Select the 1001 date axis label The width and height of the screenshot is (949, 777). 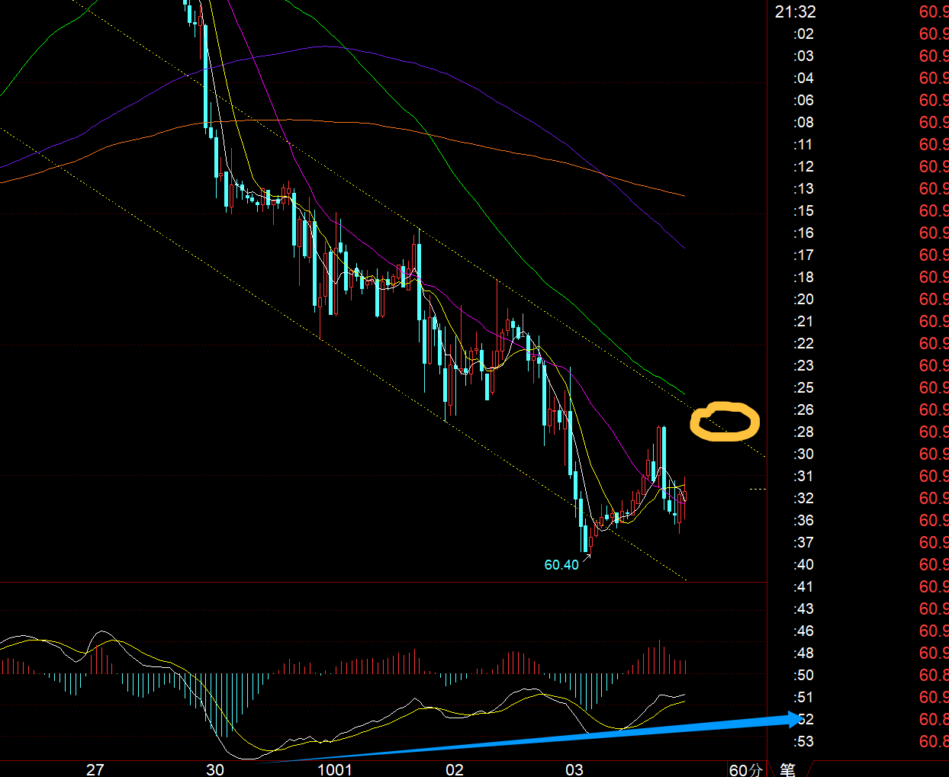(x=335, y=769)
